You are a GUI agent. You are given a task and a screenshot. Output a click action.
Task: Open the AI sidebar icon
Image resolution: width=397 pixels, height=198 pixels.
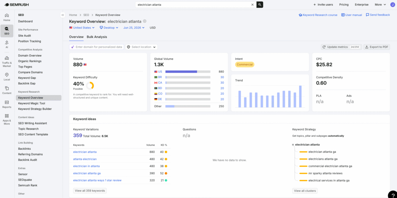click(x=7, y=44)
